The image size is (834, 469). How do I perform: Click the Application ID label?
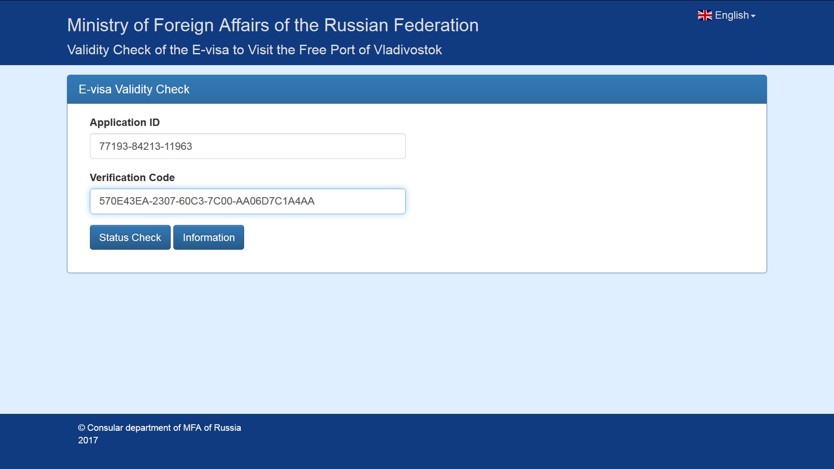click(125, 122)
